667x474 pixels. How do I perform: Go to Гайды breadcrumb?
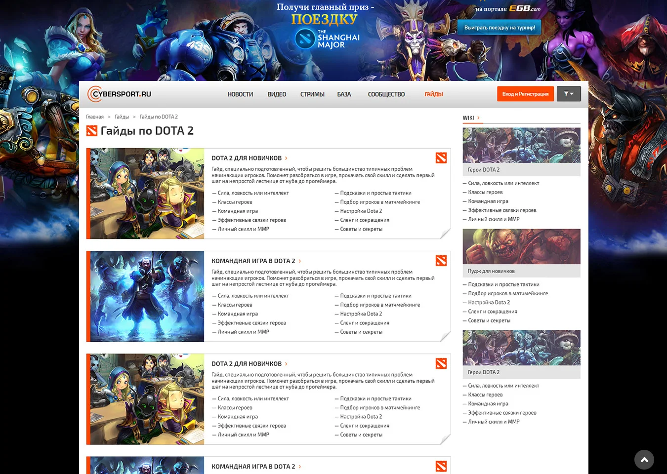[122, 117]
